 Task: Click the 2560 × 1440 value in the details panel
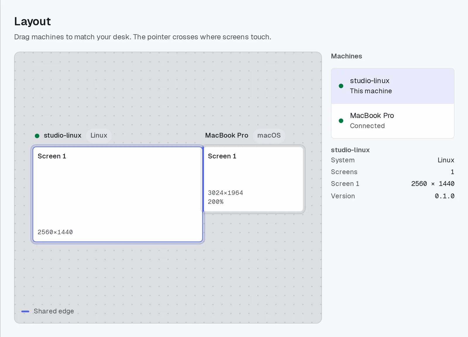coord(433,184)
